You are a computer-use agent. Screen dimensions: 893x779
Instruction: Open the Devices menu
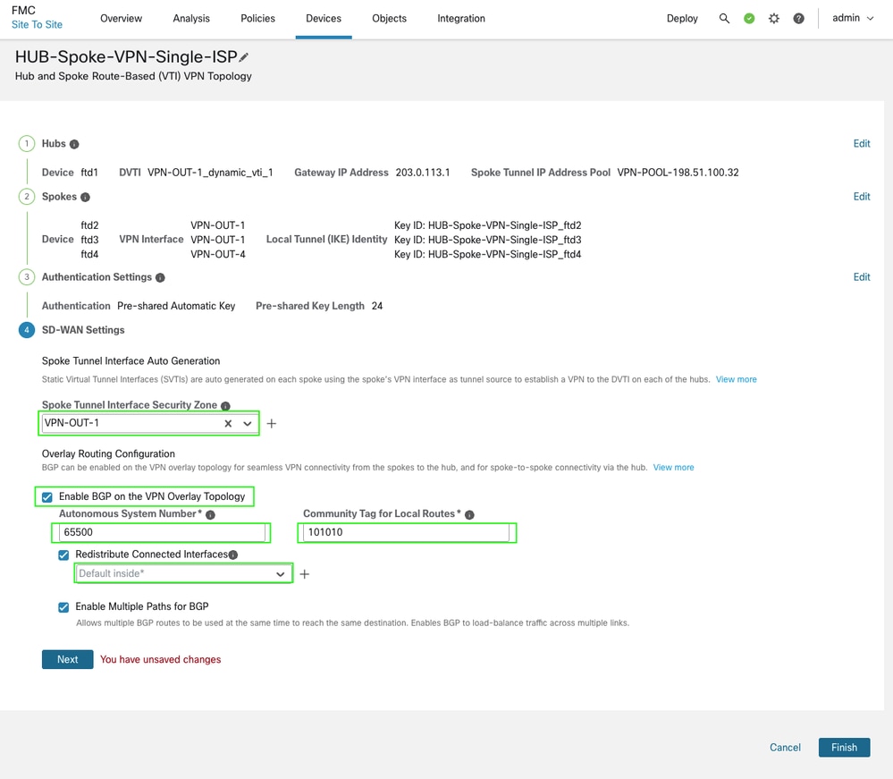(x=324, y=18)
